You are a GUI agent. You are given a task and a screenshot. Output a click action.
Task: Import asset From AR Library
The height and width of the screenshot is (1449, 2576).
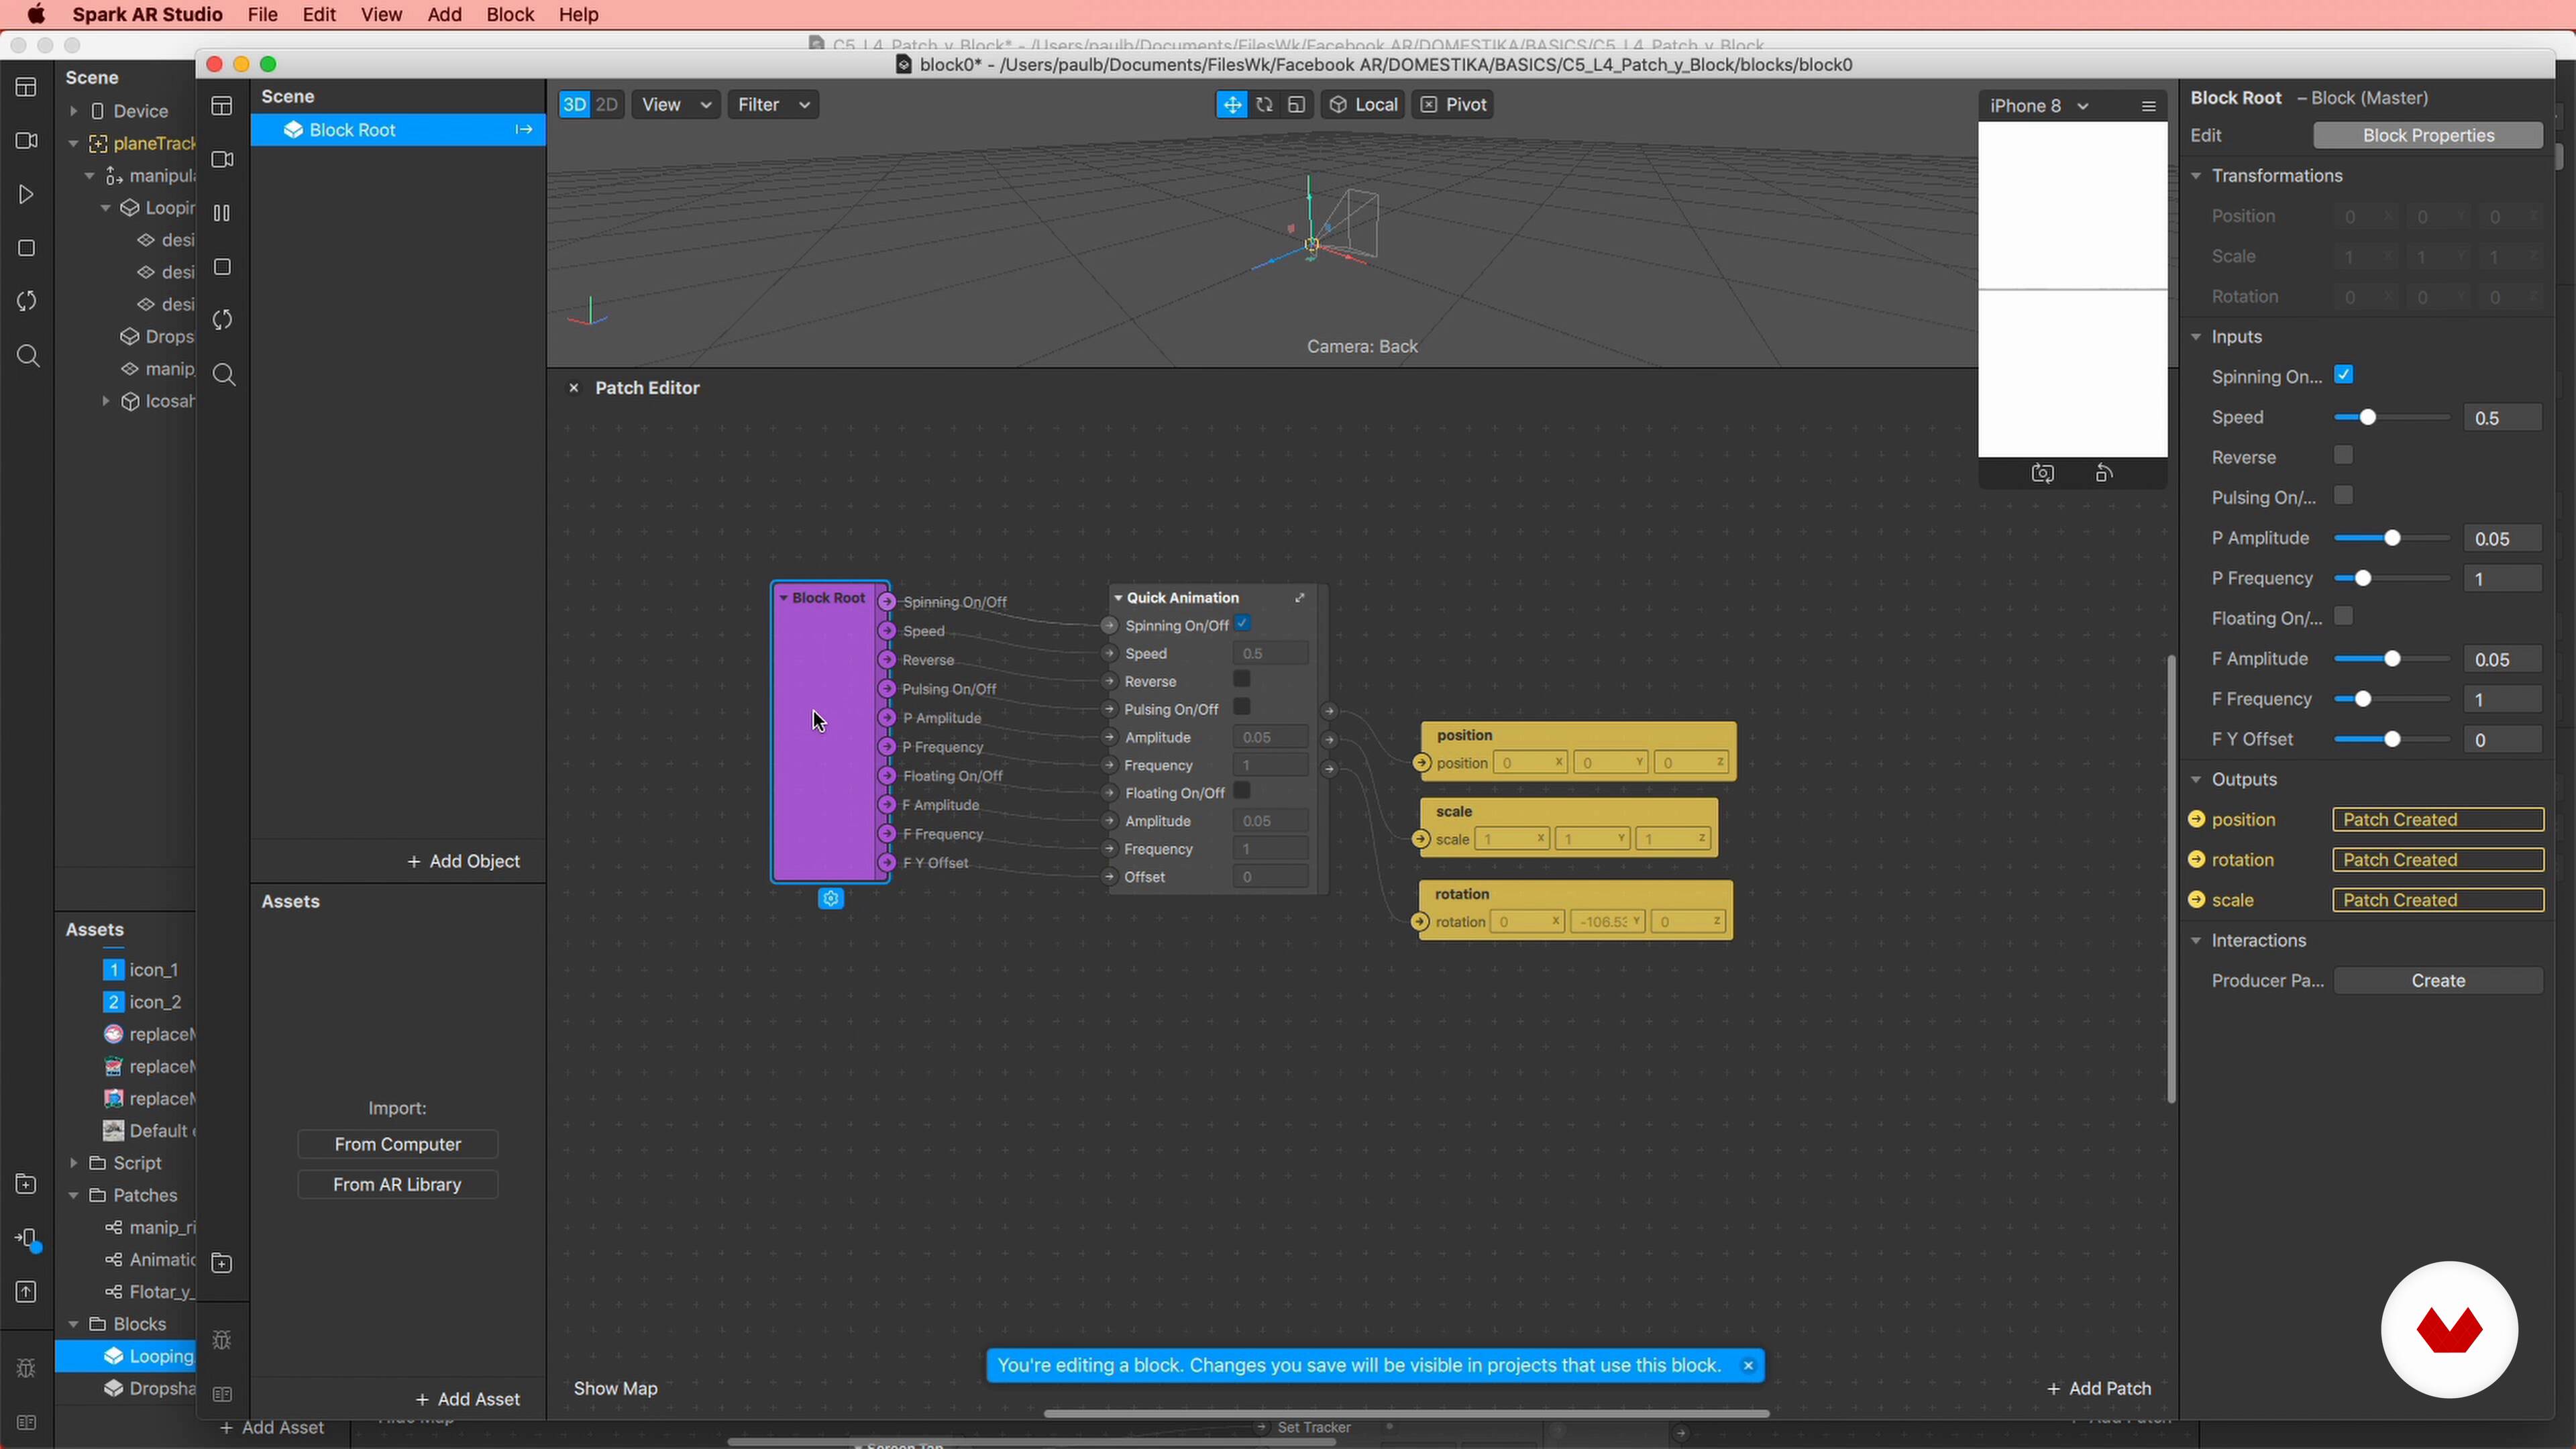(x=397, y=1185)
